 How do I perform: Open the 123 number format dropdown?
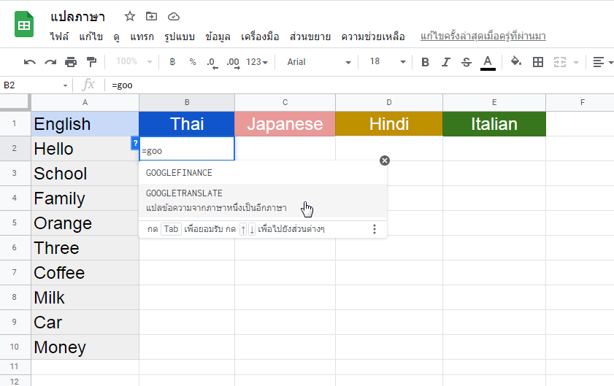point(257,62)
